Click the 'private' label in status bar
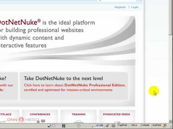Image resolution: width=173 pixels, height=129 pixels. [x=100, y=125]
